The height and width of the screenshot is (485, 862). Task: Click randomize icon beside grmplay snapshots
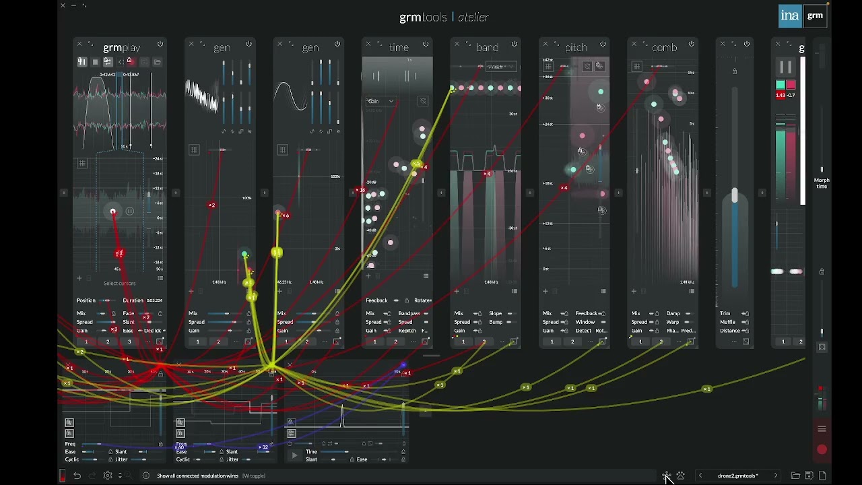tap(160, 342)
